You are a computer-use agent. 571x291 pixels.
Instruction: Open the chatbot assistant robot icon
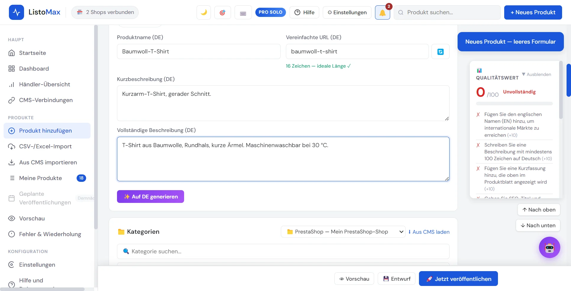point(550,247)
